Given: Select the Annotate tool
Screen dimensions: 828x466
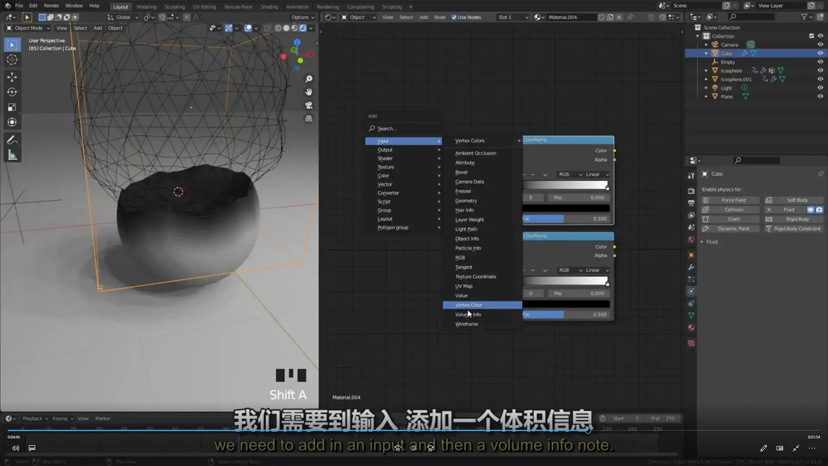Looking at the screenshot, I should (x=12, y=139).
